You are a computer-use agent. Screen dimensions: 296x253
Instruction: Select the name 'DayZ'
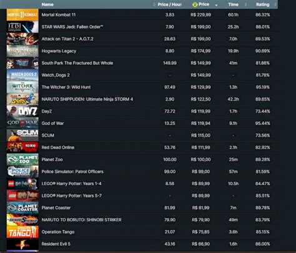click(47, 111)
